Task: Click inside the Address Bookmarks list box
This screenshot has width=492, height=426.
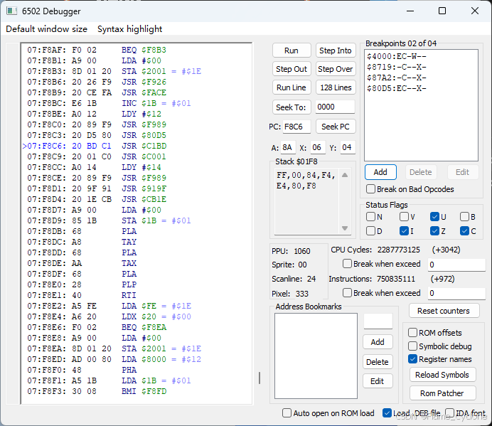Action: pos(316,356)
